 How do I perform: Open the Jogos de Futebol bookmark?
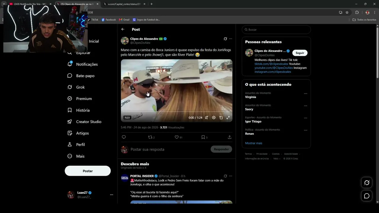click(x=146, y=20)
